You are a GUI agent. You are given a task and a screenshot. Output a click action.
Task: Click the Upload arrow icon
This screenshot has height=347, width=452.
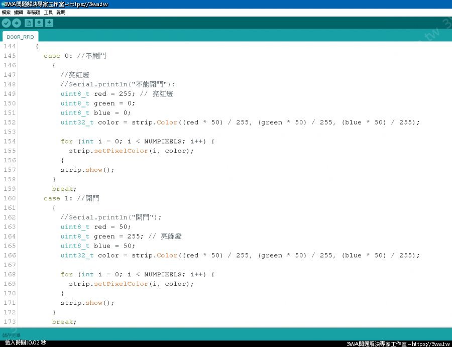17,23
